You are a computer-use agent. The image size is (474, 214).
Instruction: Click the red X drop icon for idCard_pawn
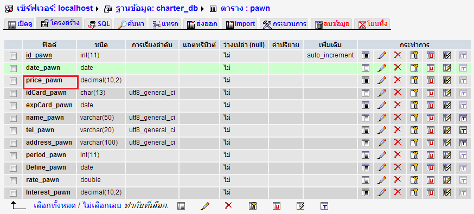point(398,93)
